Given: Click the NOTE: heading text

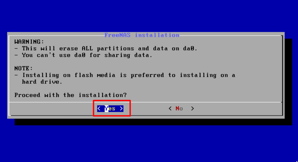Looking at the screenshot, I should click(x=24, y=68).
